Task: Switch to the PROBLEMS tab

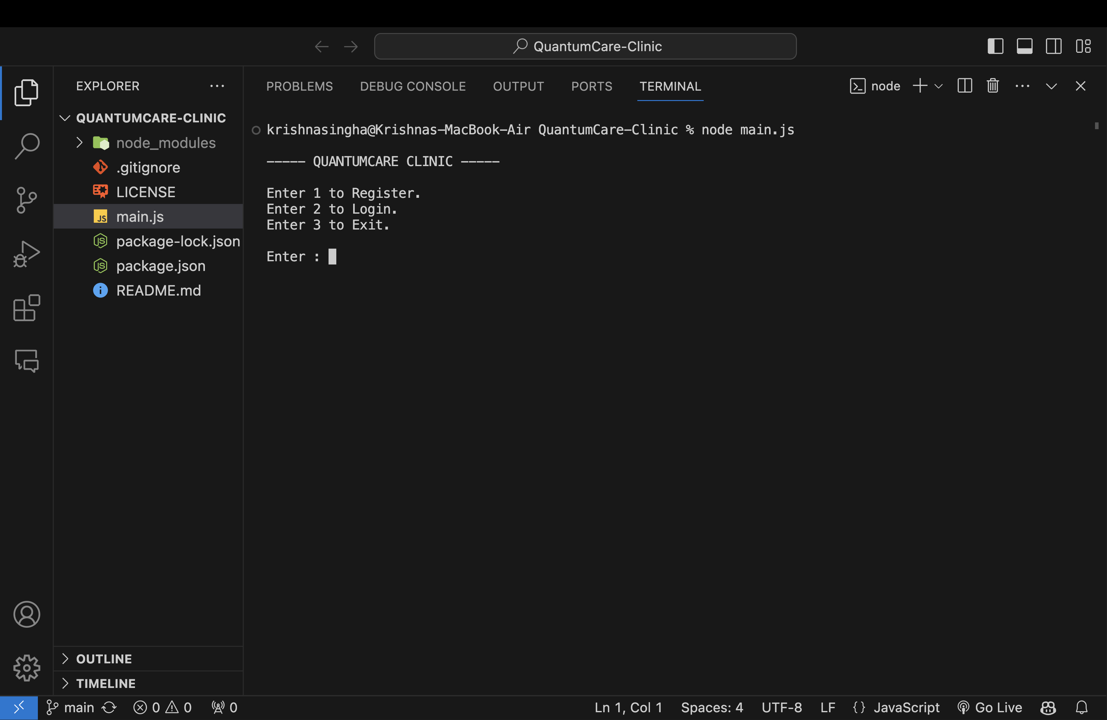Action: [x=299, y=86]
